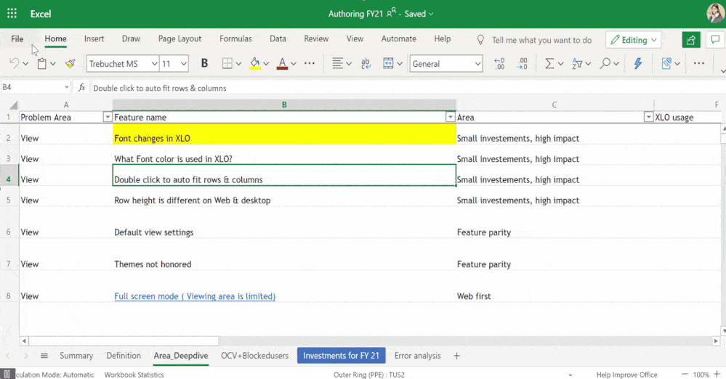Click the AutoSum icon
The image size is (726, 379).
coord(549,64)
